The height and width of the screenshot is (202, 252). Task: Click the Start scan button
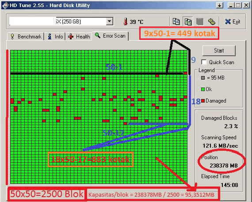point(219,51)
